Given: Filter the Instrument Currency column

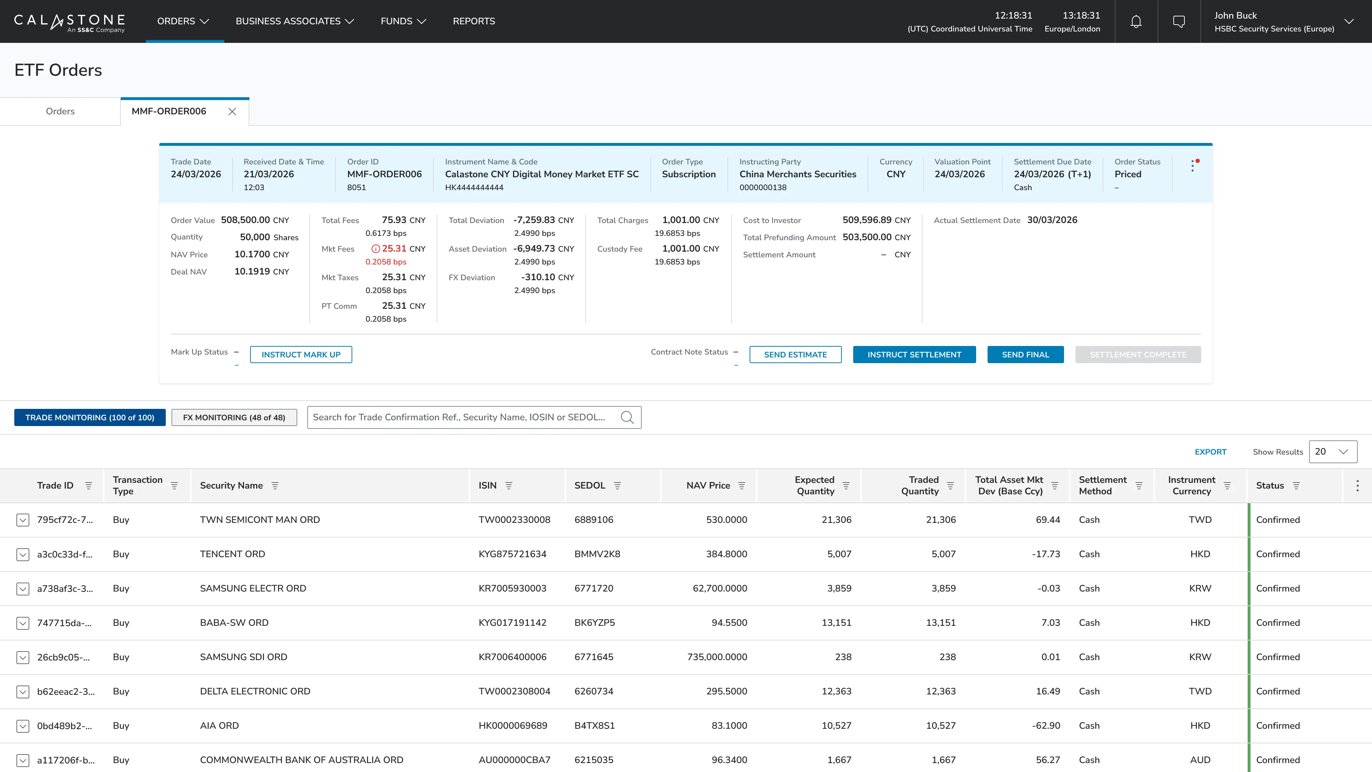Looking at the screenshot, I should coord(1227,485).
